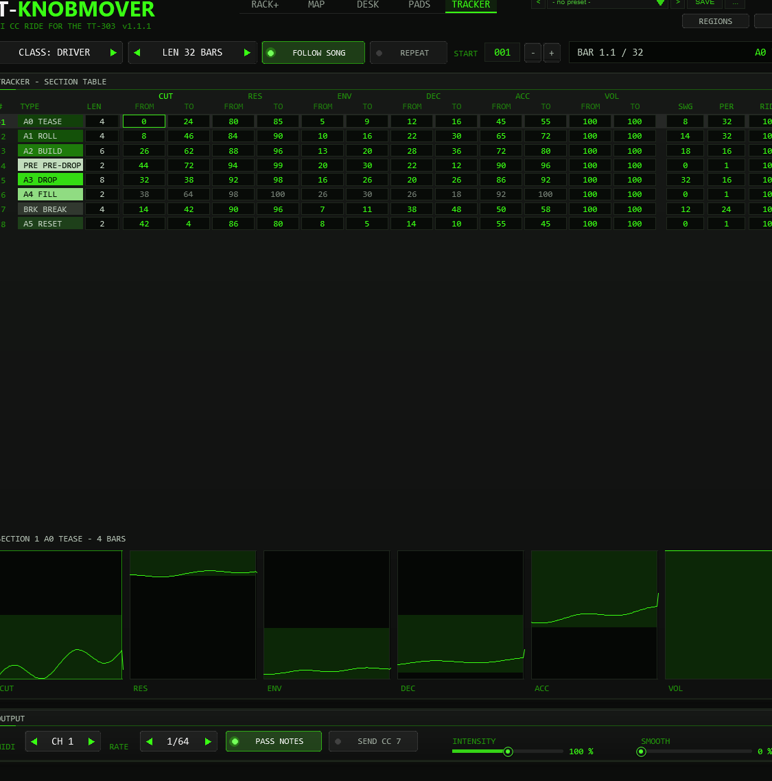Click the CH 1 channel value

tap(62, 741)
